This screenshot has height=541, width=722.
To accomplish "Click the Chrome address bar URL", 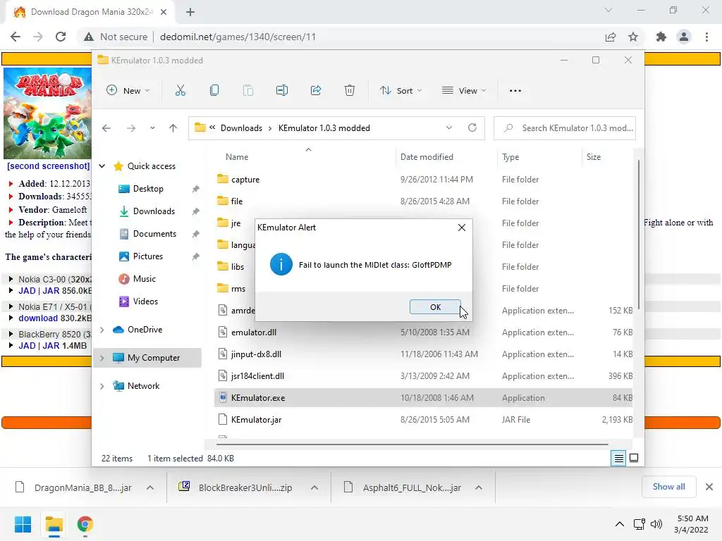I will [x=238, y=37].
